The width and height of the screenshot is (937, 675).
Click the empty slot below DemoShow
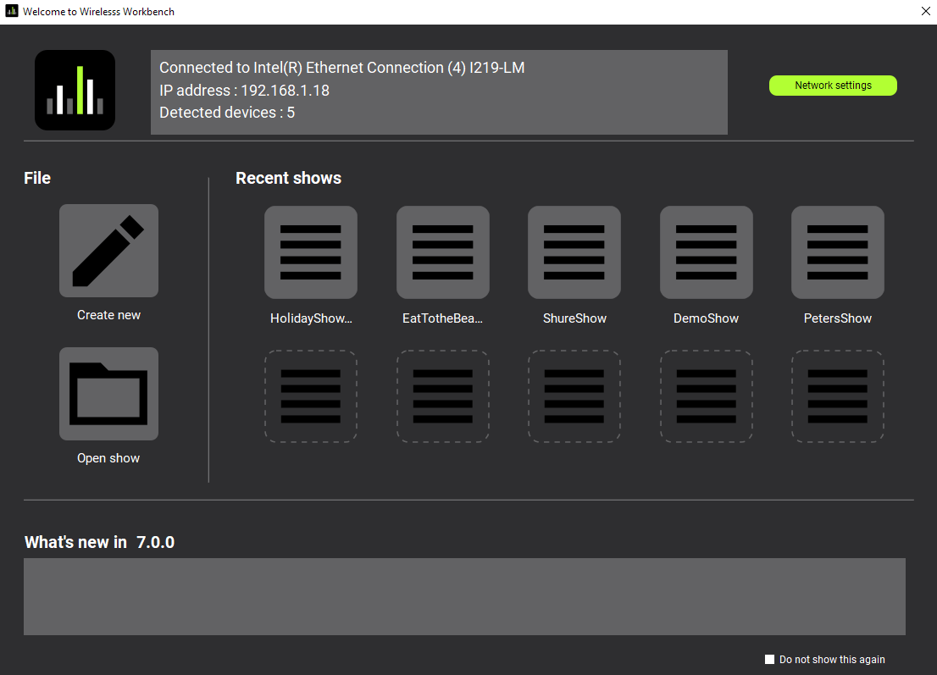tap(706, 396)
